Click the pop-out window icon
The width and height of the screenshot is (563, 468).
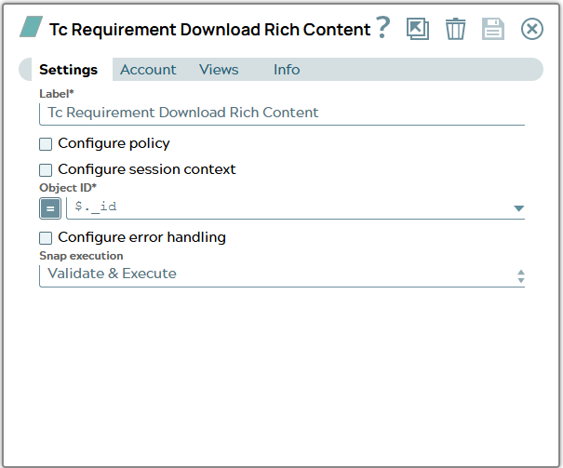418,29
